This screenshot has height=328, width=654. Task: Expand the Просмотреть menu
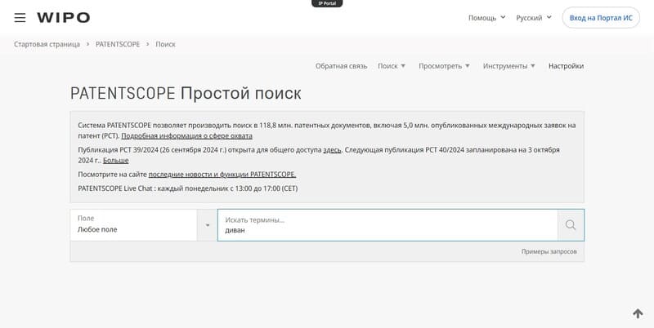pyautogui.click(x=444, y=66)
